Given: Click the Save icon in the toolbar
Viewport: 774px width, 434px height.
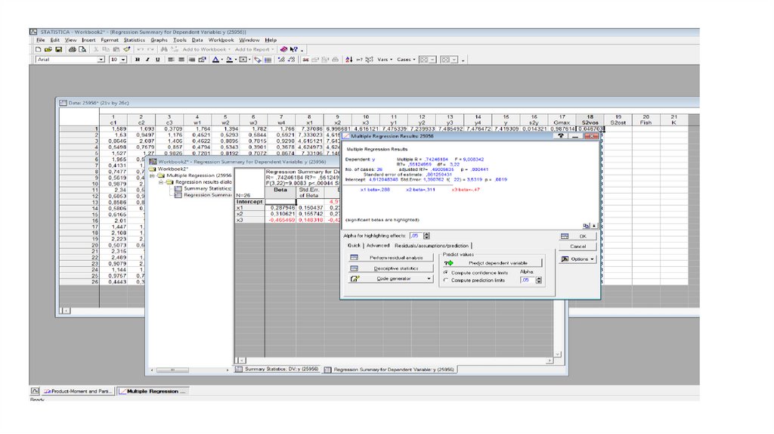Looking at the screenshot, I should [x=57, y=49].
